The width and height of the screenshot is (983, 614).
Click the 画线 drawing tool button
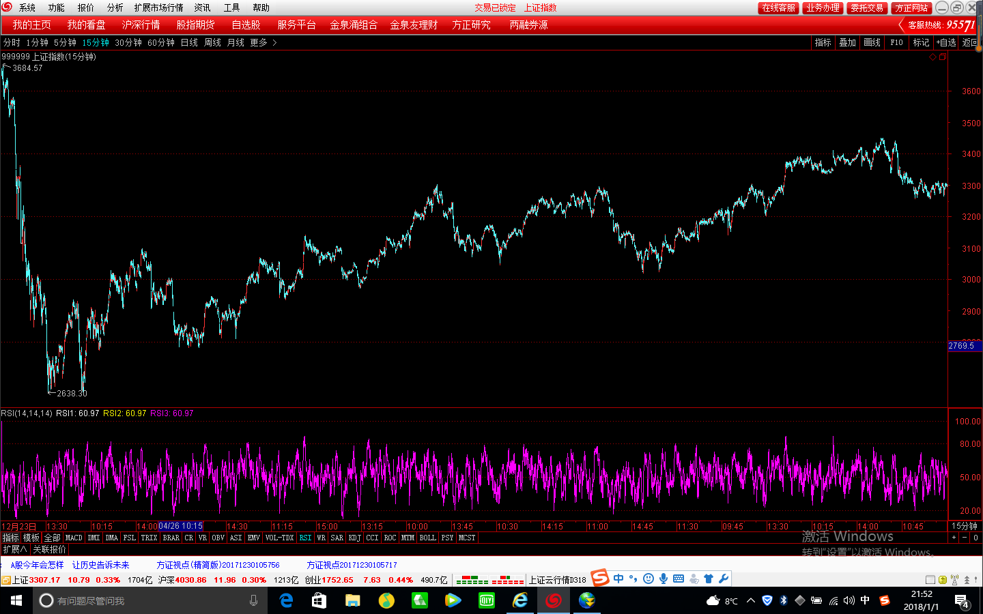tap(872, 42)
